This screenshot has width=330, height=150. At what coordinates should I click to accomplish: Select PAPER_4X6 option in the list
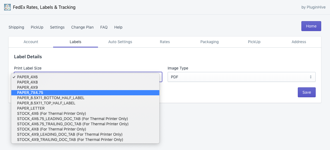(x=85, y=77)
